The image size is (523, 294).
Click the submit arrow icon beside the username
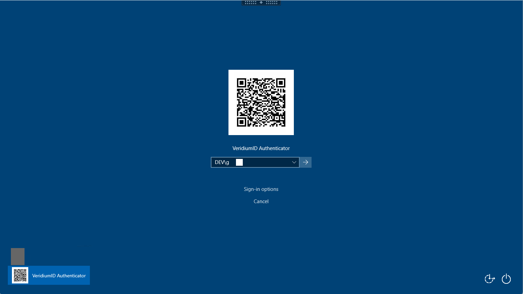click(x=305, y=162)
